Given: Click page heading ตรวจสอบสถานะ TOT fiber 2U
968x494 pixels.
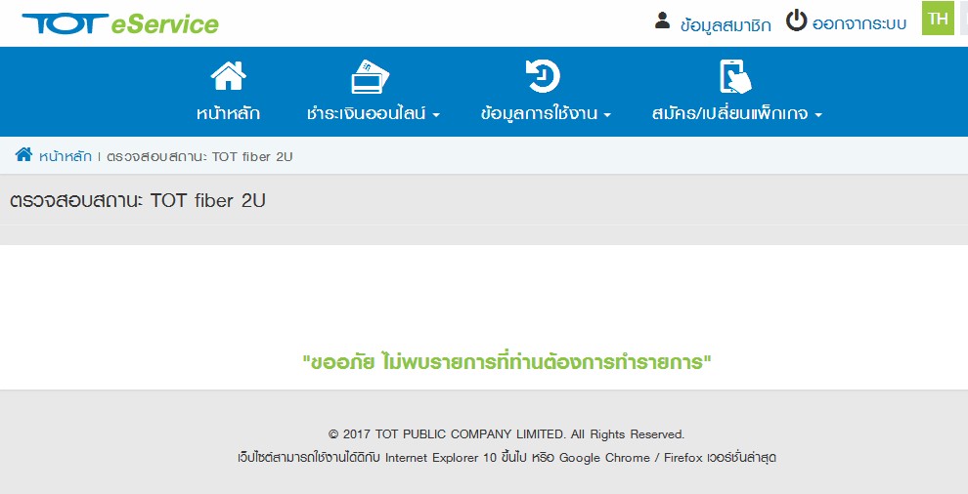Looking at the screenshot, I should (138, 200).
